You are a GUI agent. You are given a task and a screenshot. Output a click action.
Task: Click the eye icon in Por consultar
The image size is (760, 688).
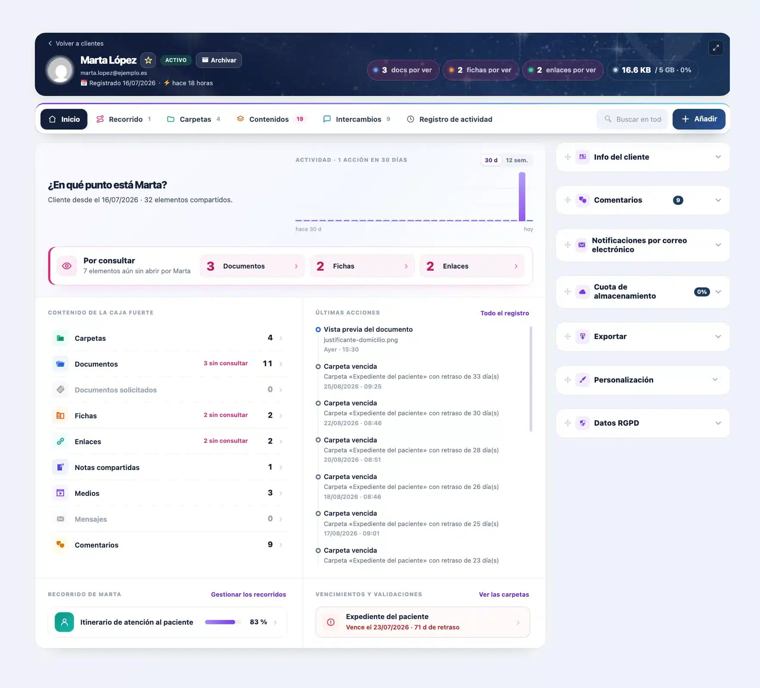(x=67, y=266)
